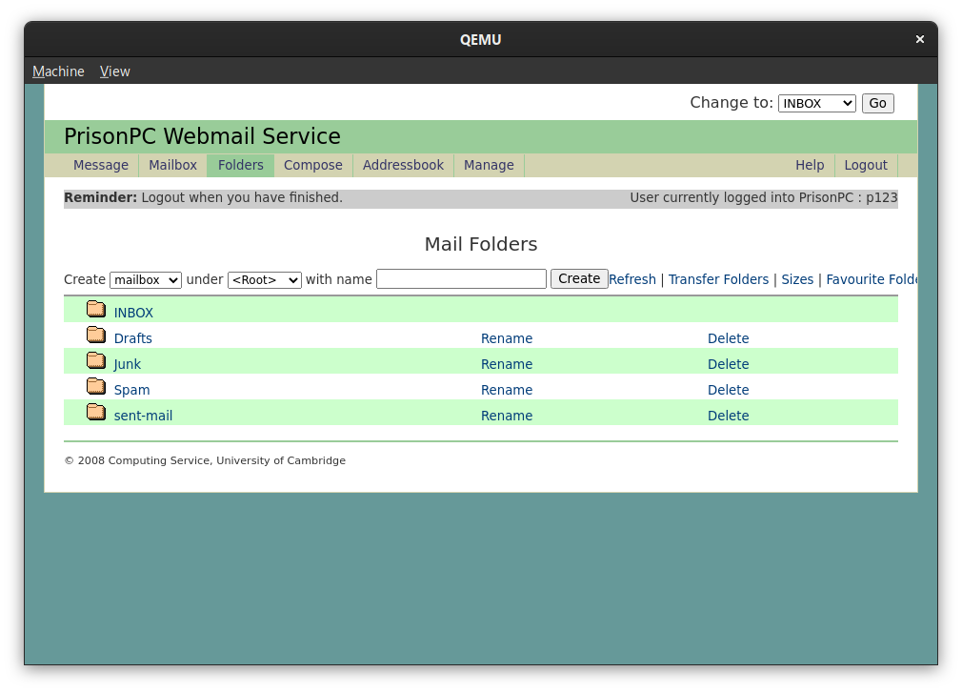Click the PrisonPC Webmail Service heading
This screenshot has height=692, width=962.
tap(203, 136)
